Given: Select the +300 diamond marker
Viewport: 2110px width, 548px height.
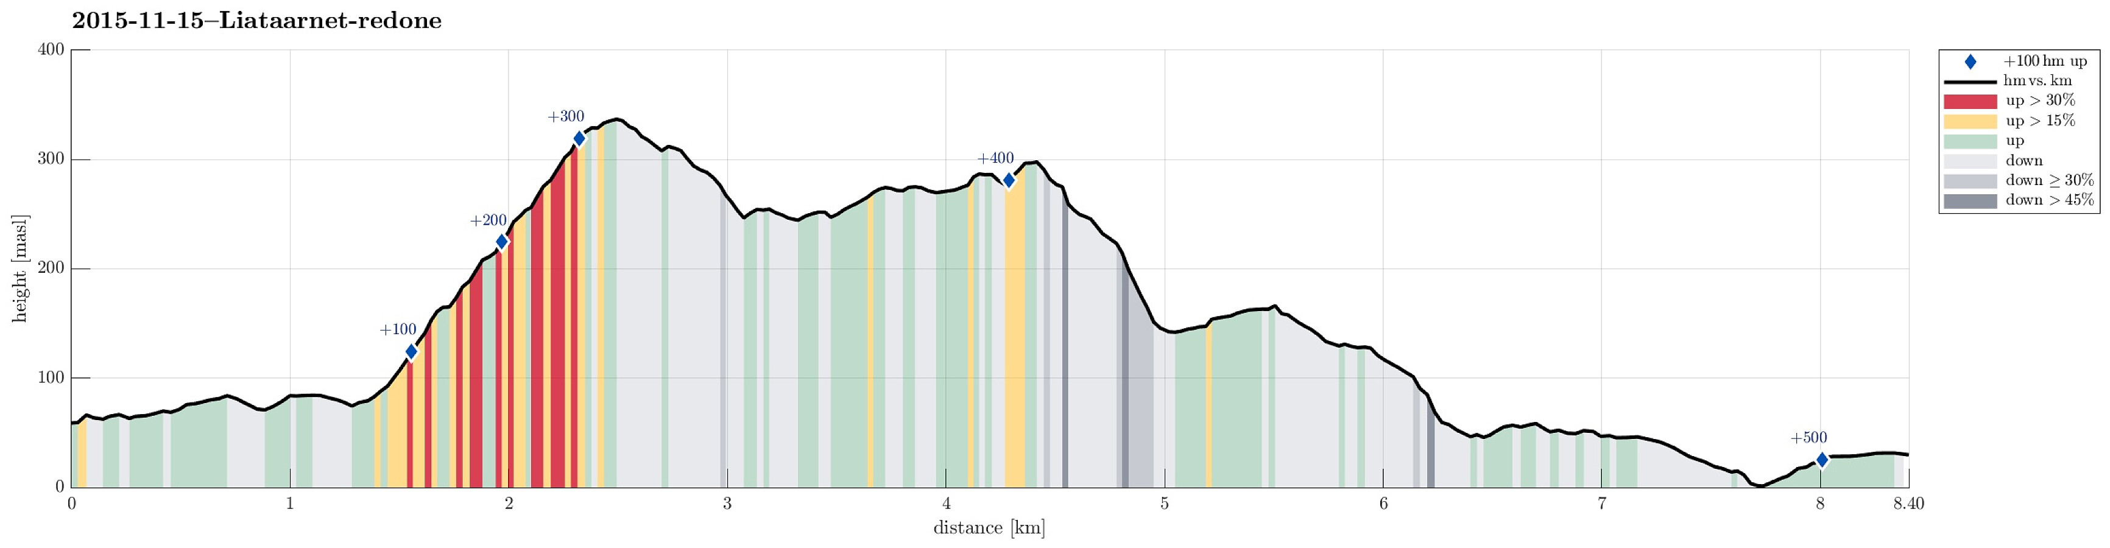Looking at the screenshot, I should [x=579, y=139].
